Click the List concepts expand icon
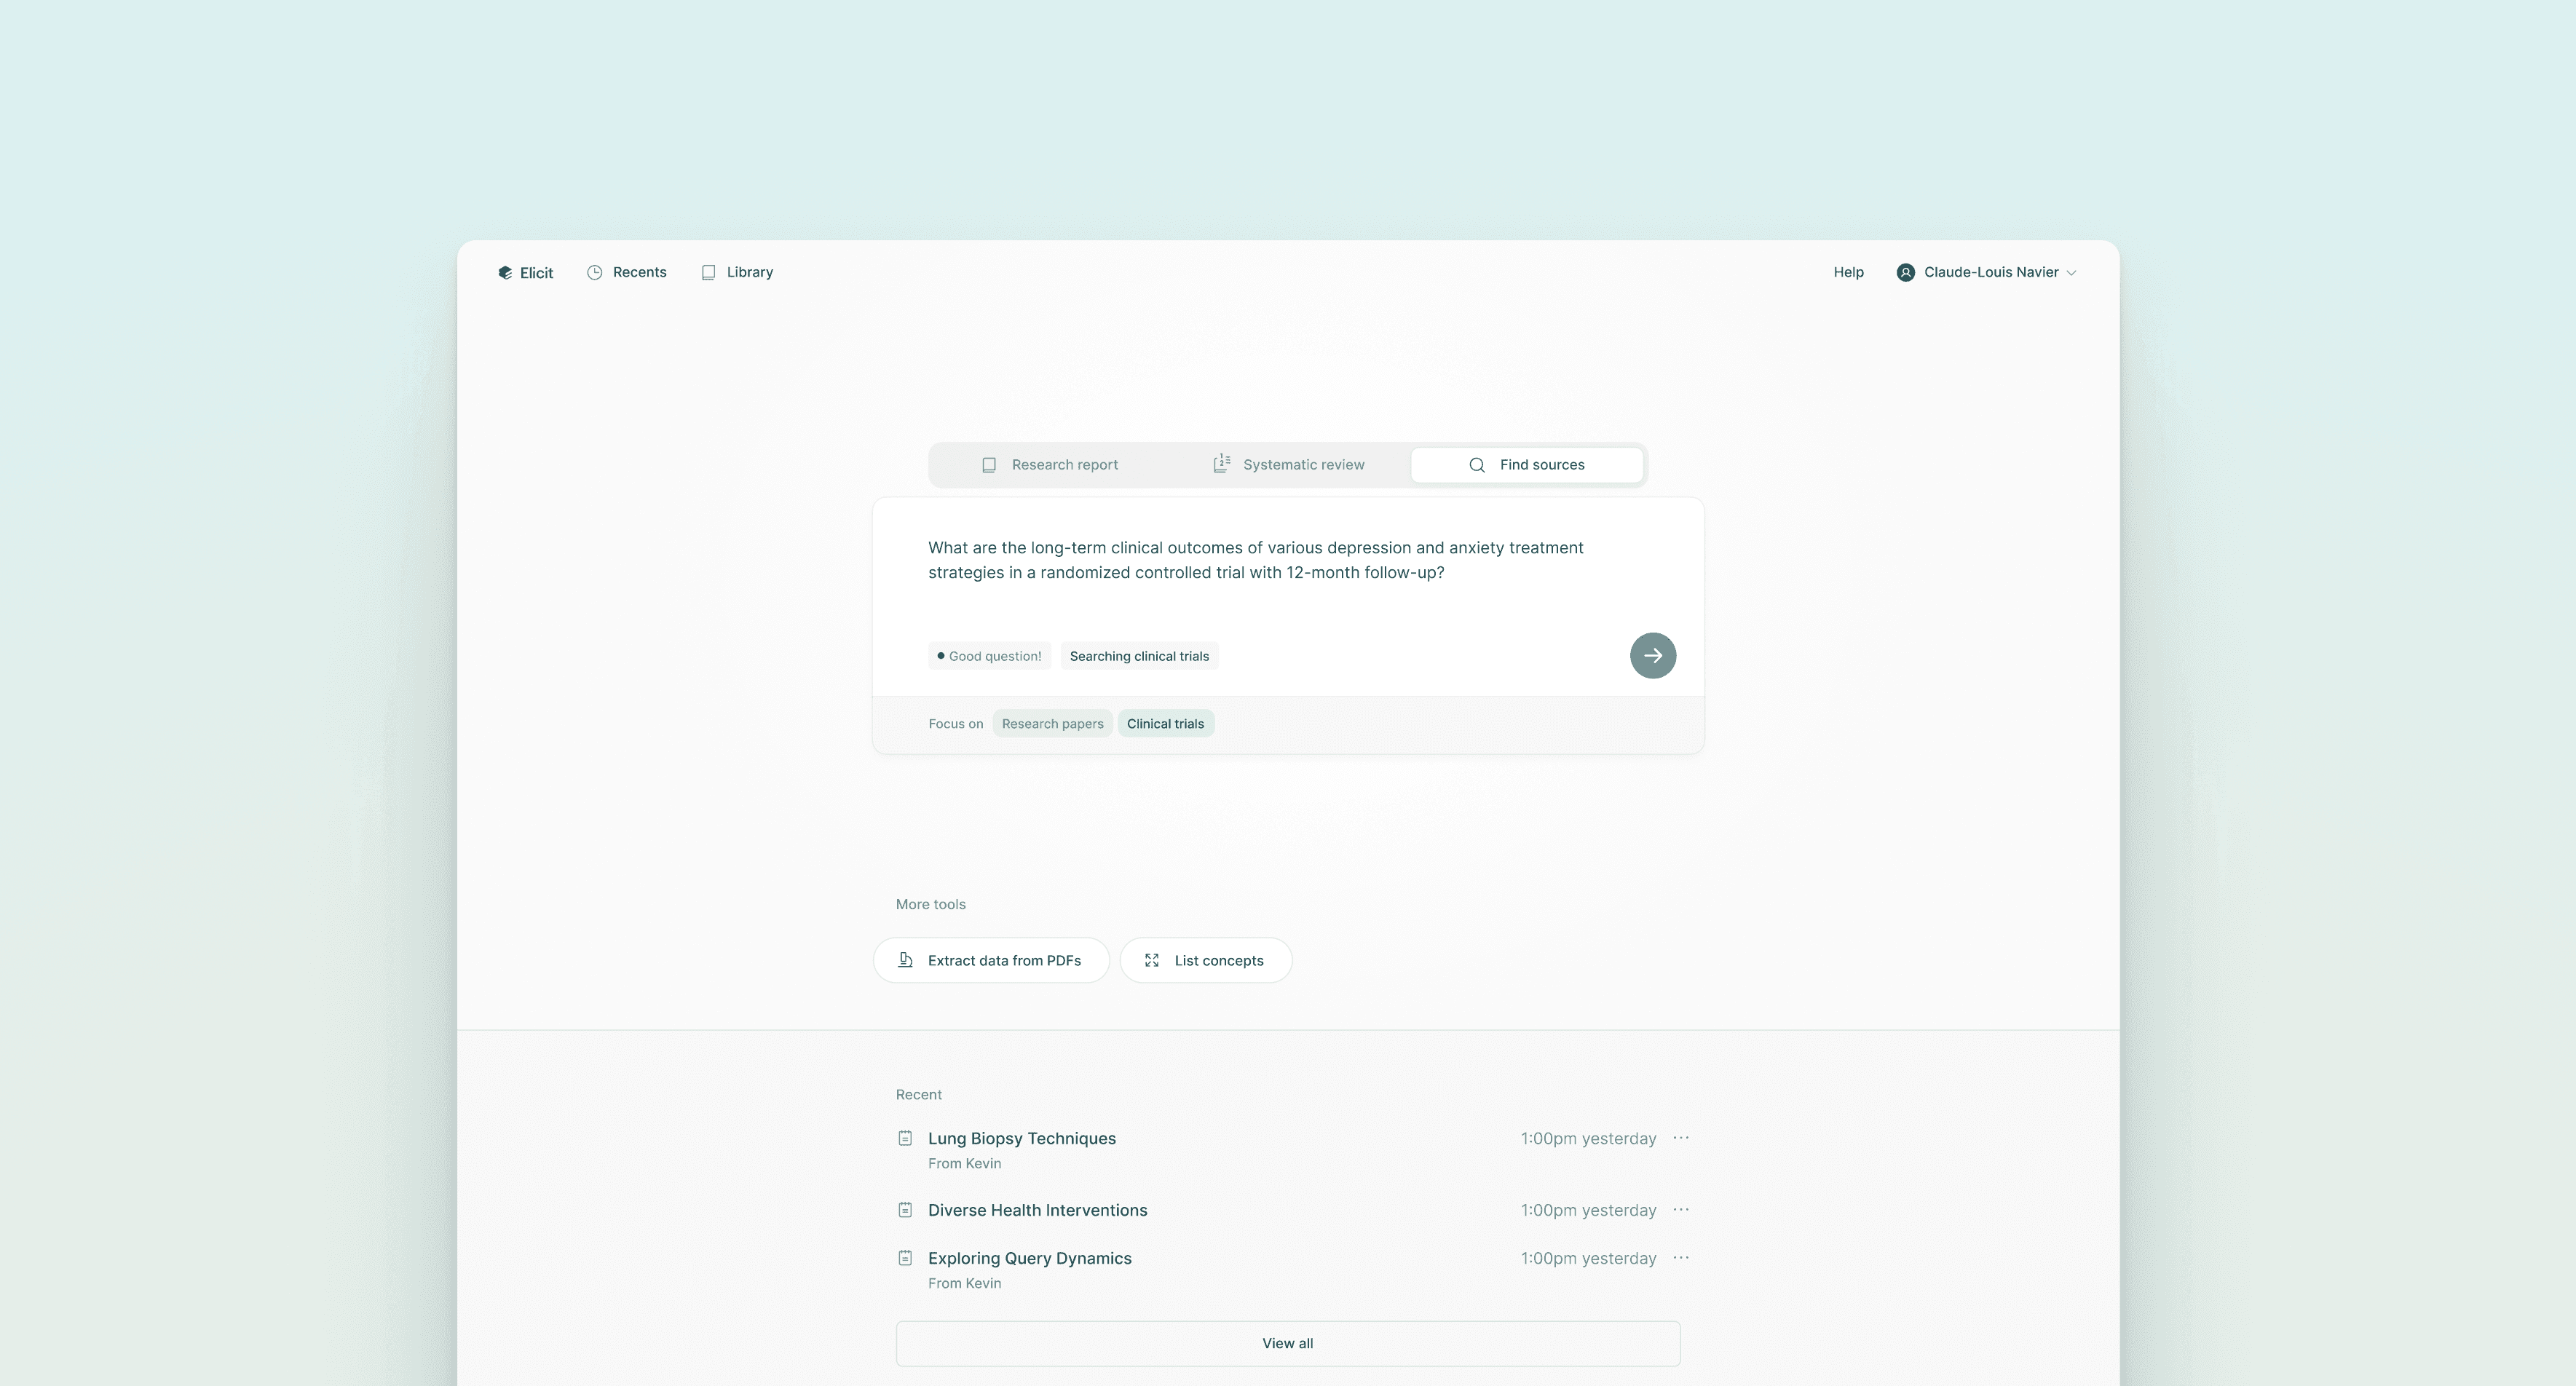 pyautogui.click(x=1151, y=960)
